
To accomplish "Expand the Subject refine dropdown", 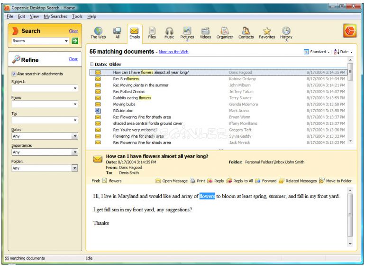I will [75, 88].
